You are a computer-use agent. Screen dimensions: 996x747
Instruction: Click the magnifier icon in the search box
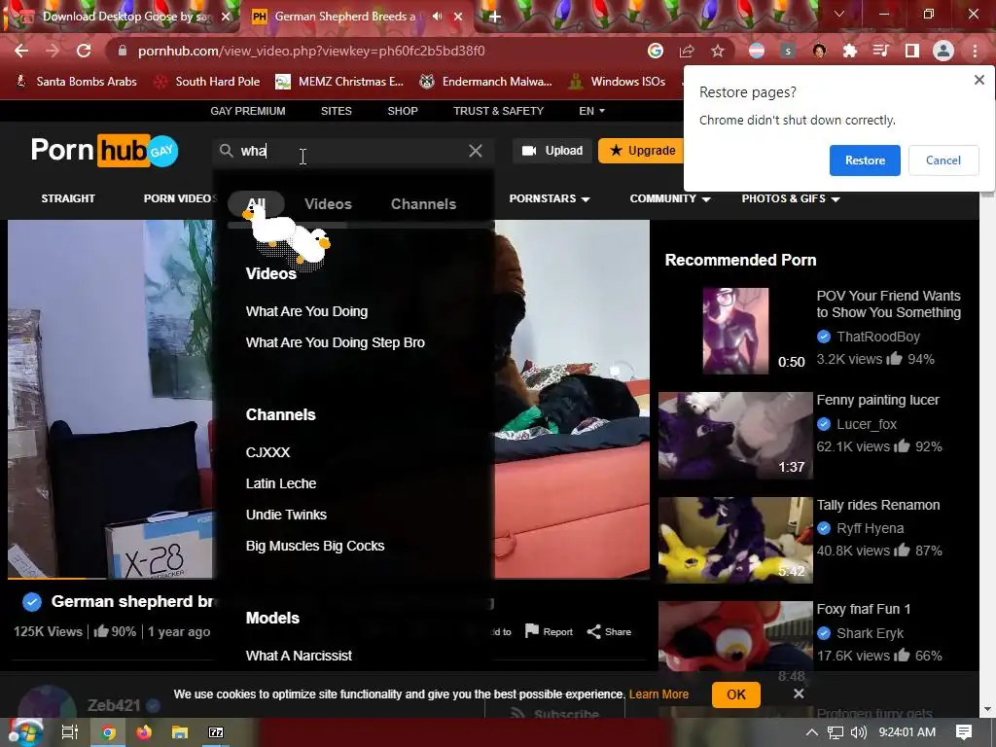coord(226,151)
